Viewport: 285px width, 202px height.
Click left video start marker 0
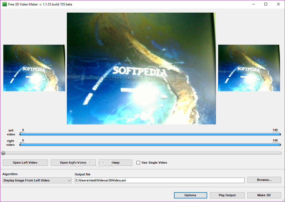pyautogui.click(x=23, y=130)
